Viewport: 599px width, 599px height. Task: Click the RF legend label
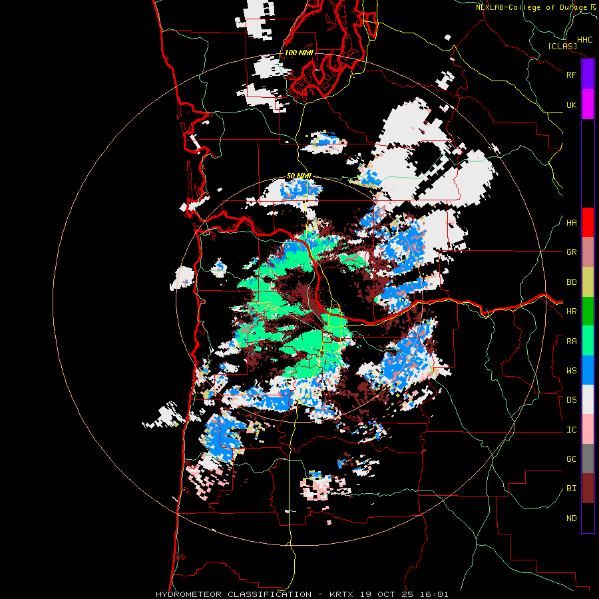(x=571, y=75)
